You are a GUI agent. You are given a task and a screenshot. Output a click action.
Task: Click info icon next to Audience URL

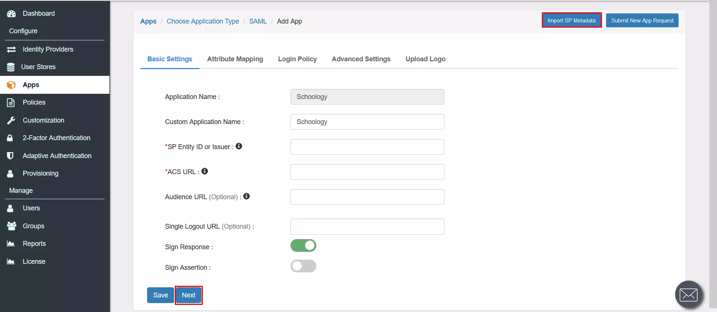click(x=246, y=196)
